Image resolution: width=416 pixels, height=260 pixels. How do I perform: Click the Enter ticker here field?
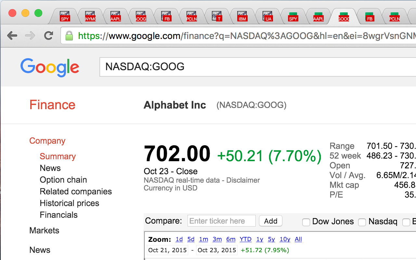(x=222, y=221)
